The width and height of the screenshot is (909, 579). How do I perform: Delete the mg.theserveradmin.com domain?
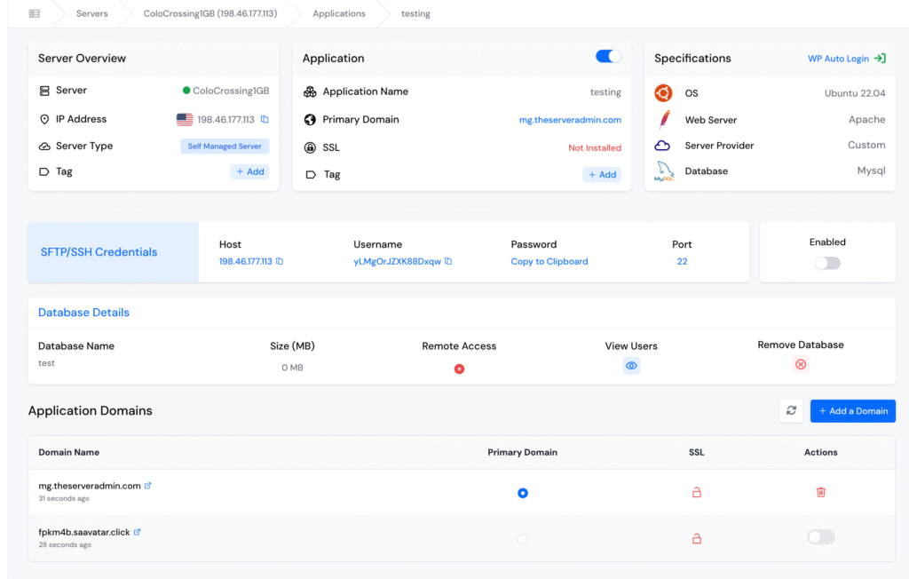point(821,492)
